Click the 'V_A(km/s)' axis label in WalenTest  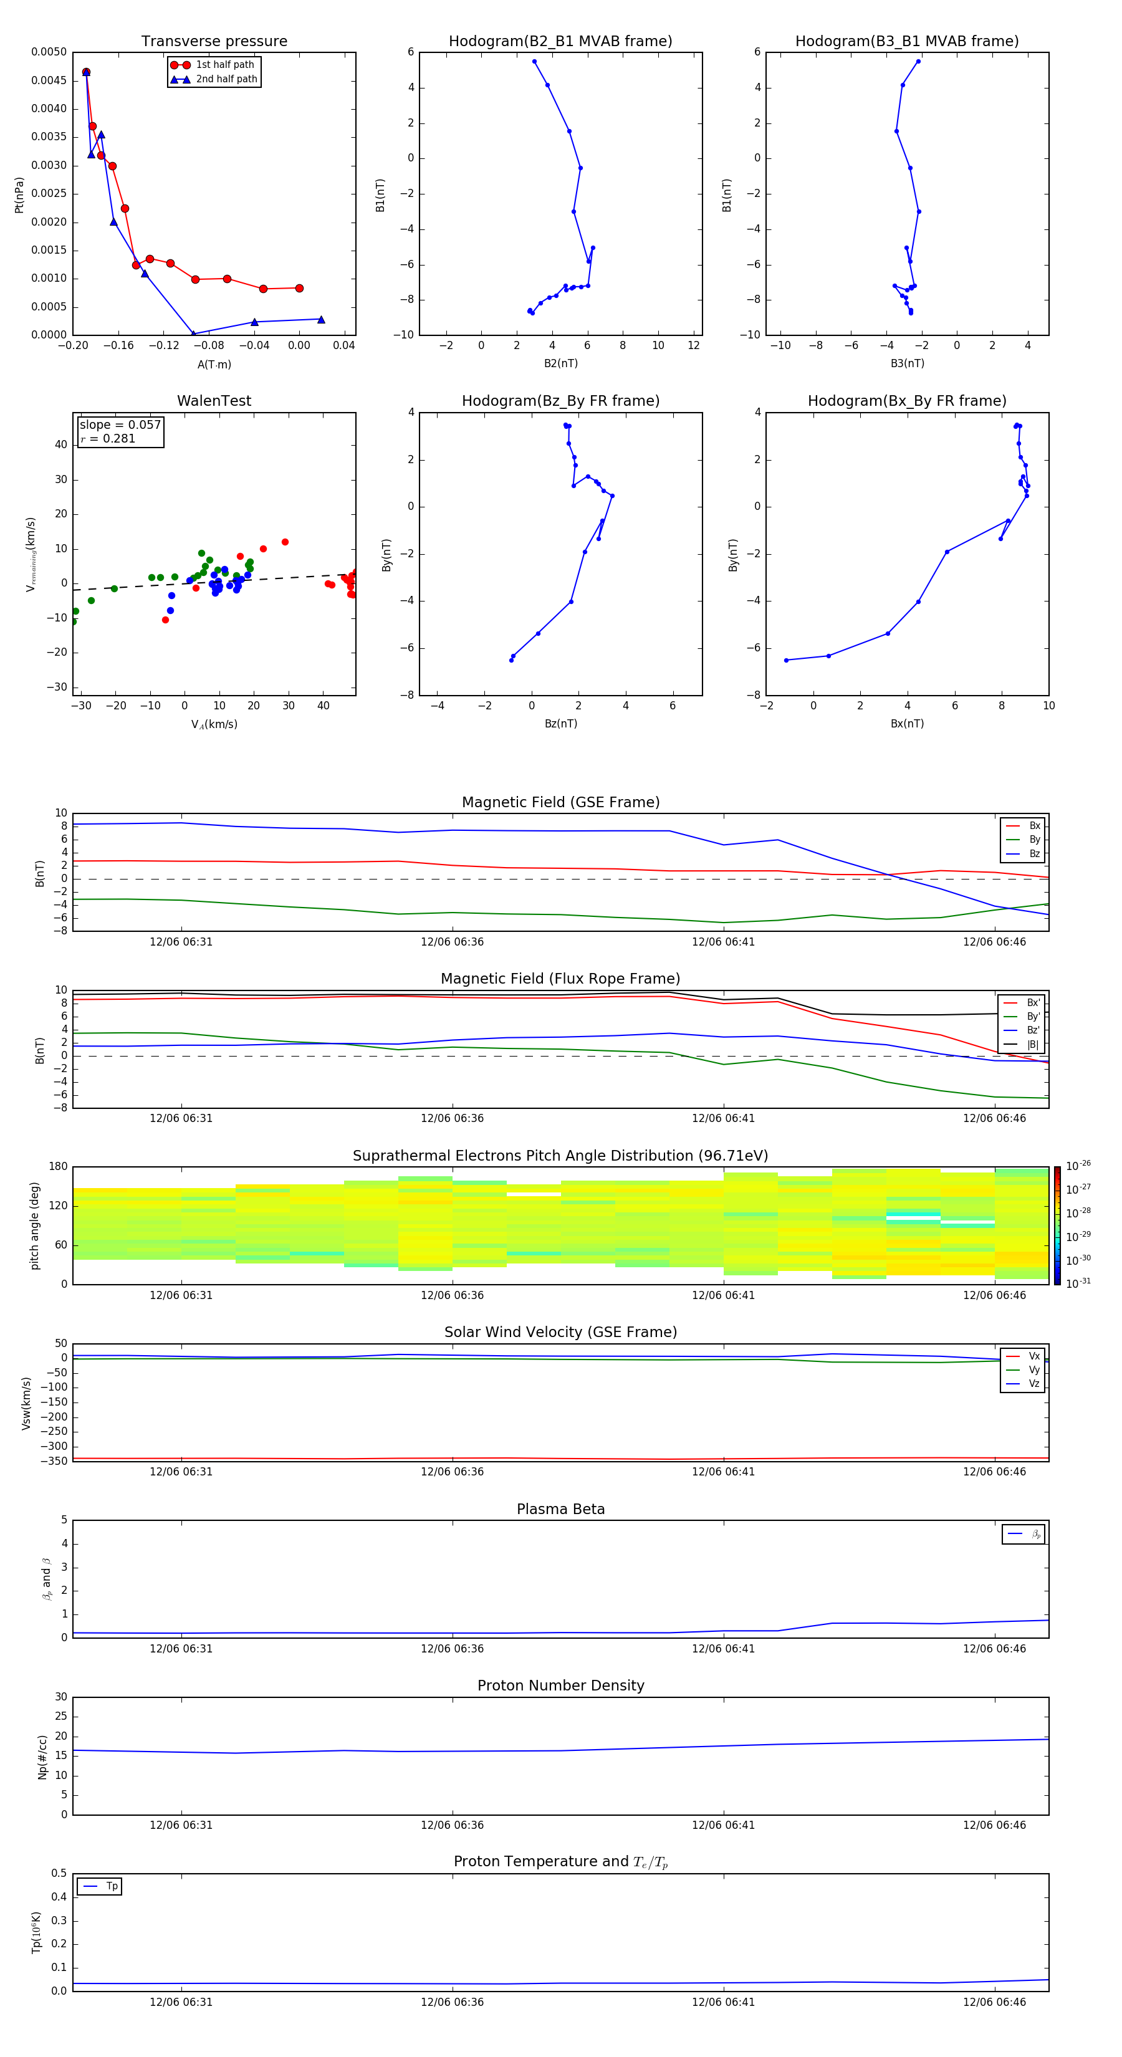[x=214, y=724]
